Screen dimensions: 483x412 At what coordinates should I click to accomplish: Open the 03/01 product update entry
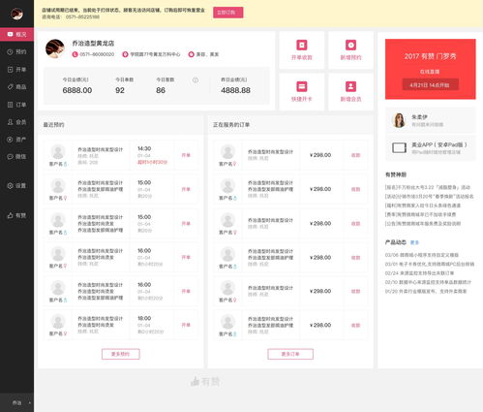point(430,264)
